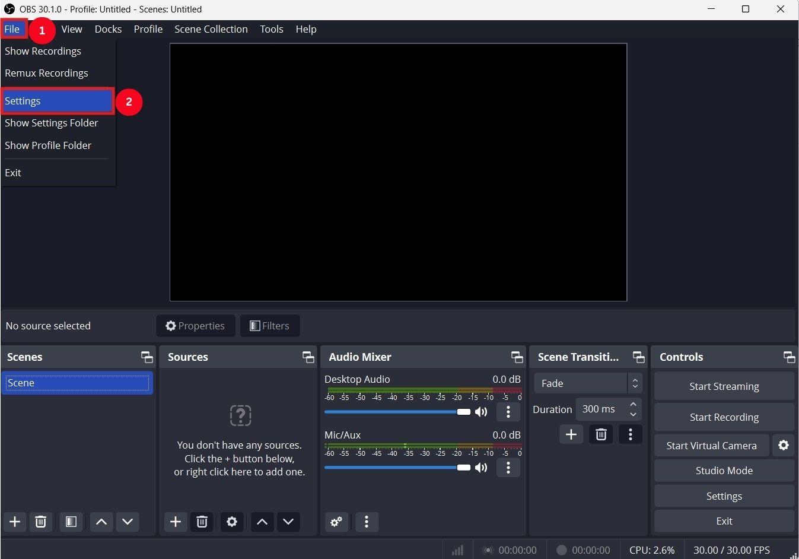Move scene up arrow in Scenes panel
Screen dimensions: 799x559
[101, 522]
